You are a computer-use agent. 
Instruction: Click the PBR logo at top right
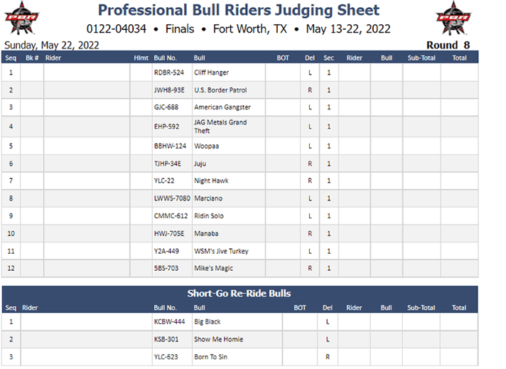click(453, 18)
